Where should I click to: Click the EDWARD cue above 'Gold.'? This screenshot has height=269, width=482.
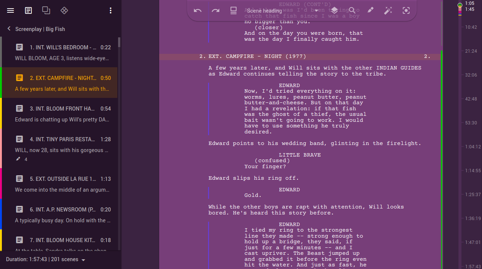point(289,190)
